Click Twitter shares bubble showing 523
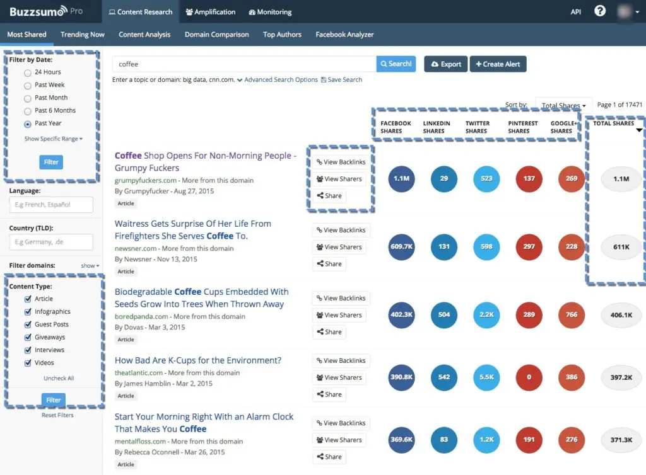This screenshot has width=646, height=475. point(486,179)
